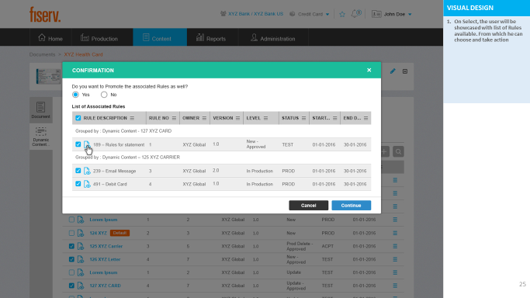Open rule file icon for 491 Debit Card
530x298 pixels.
click(87, 184)
